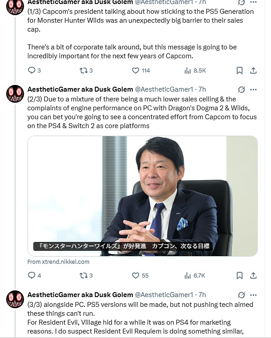Screen dimensions: 271x338
Task: Open more options on the (3/3) tweet
Action: coord(253,294)
